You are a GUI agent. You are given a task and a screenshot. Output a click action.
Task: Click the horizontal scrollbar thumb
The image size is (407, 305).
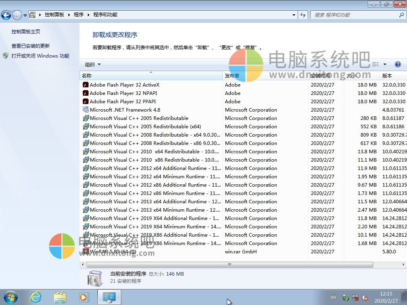click(230, 264)
